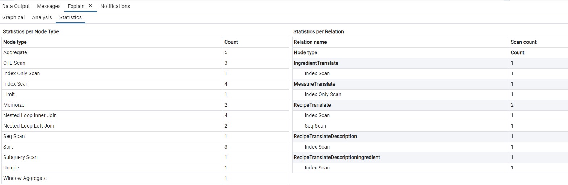
Task: Close the Explain tab with X icon
Action: [x=91, y=6]
